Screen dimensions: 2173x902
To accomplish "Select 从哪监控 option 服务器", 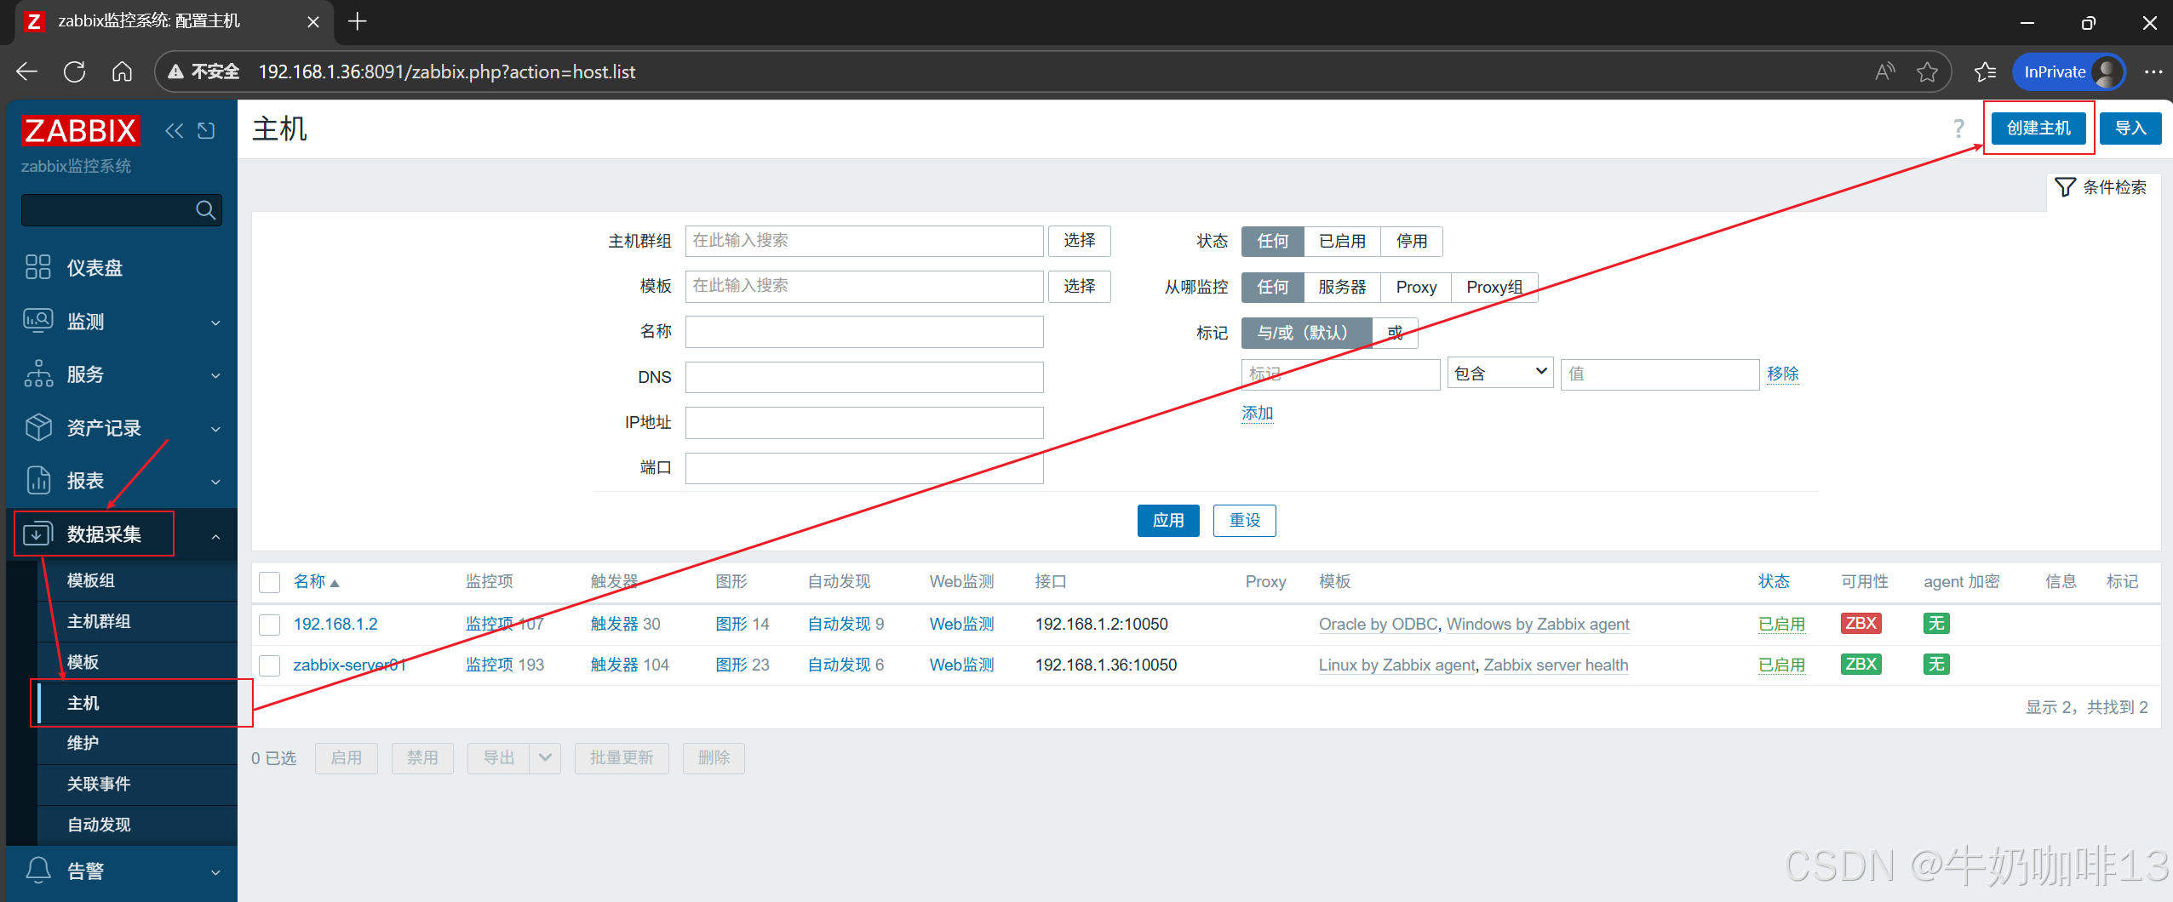I will pos(1342,288).
